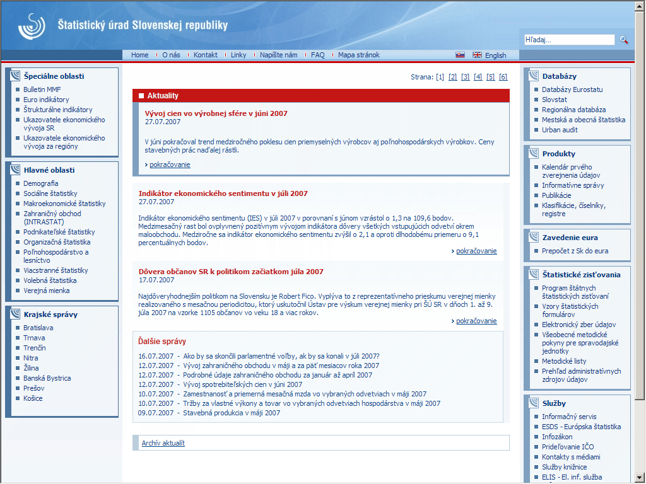Follow pokračovanie under the politician trust article
This screenshot has width=646, height=484.
pos(476,321)
